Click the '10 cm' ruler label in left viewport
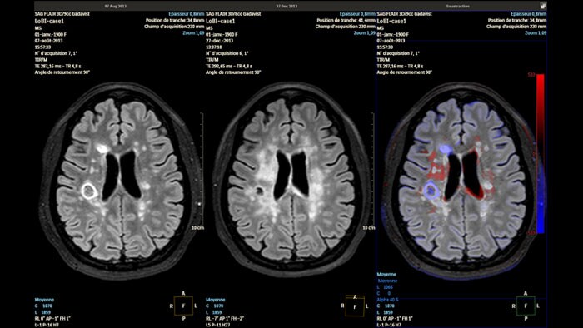The height and width of the screenshot is (328, 583). 197,228
